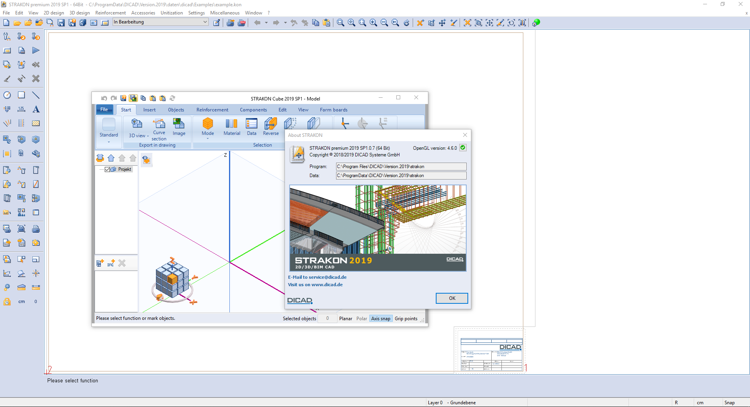Select the text tool letter A
Screen dimensions: 750x407
tap(36, 109)
